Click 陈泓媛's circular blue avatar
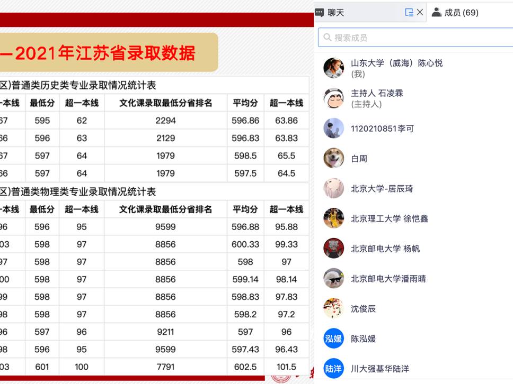This screenshot has width=513, height=384. pos(333,339)
